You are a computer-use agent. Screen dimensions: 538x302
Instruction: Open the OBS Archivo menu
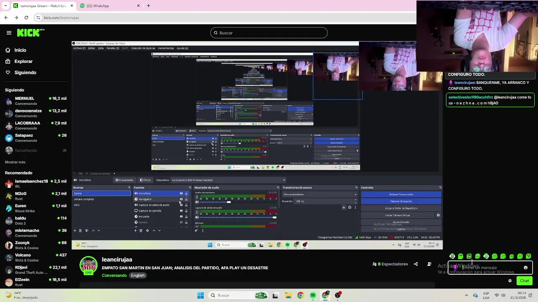click(79, 48)
